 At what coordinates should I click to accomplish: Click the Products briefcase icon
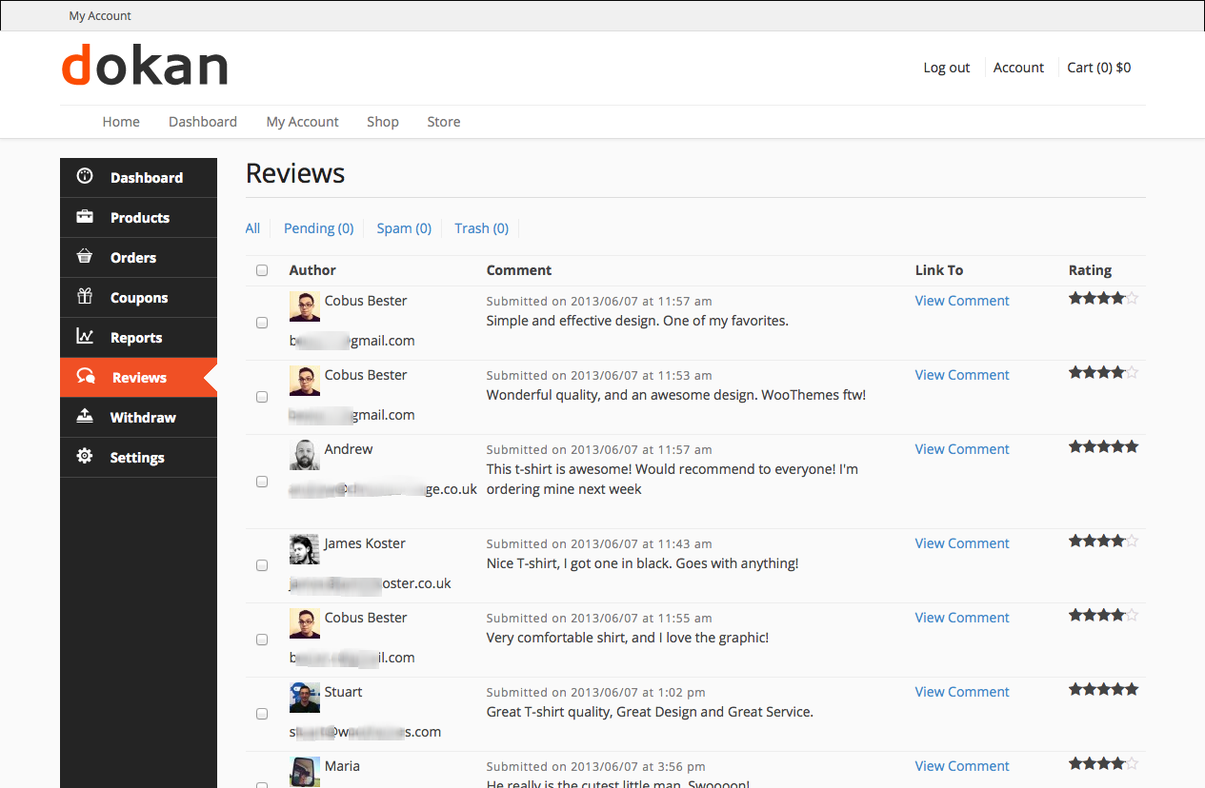(x=85, y=217)
